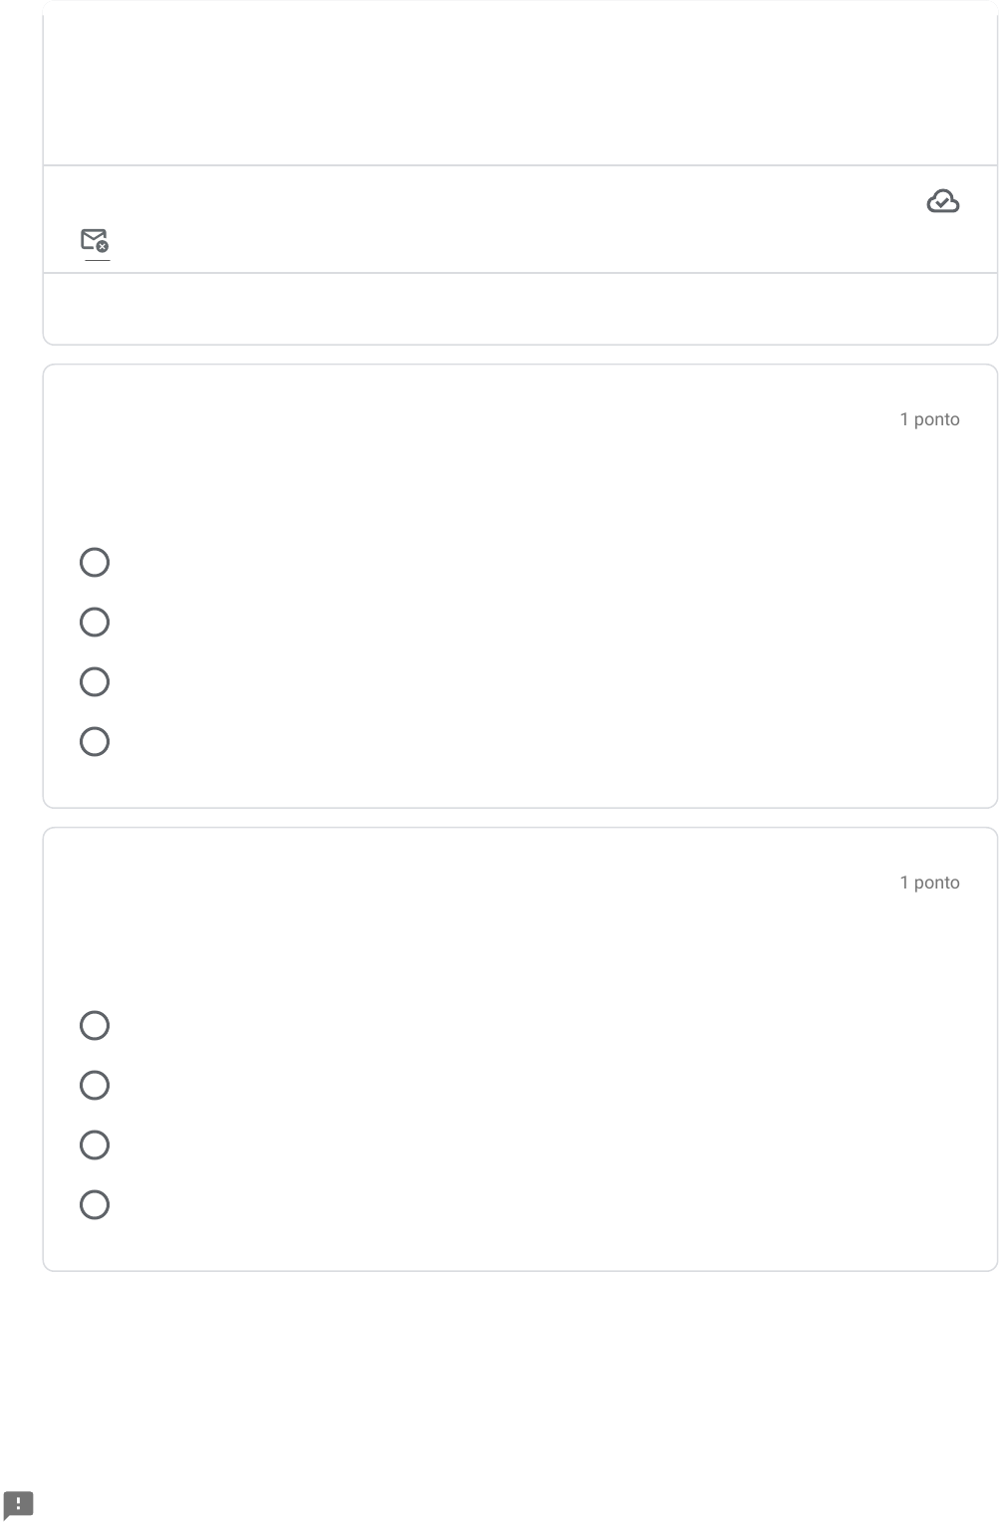Click the underline beneath the envelope icon

click(97, 260)
